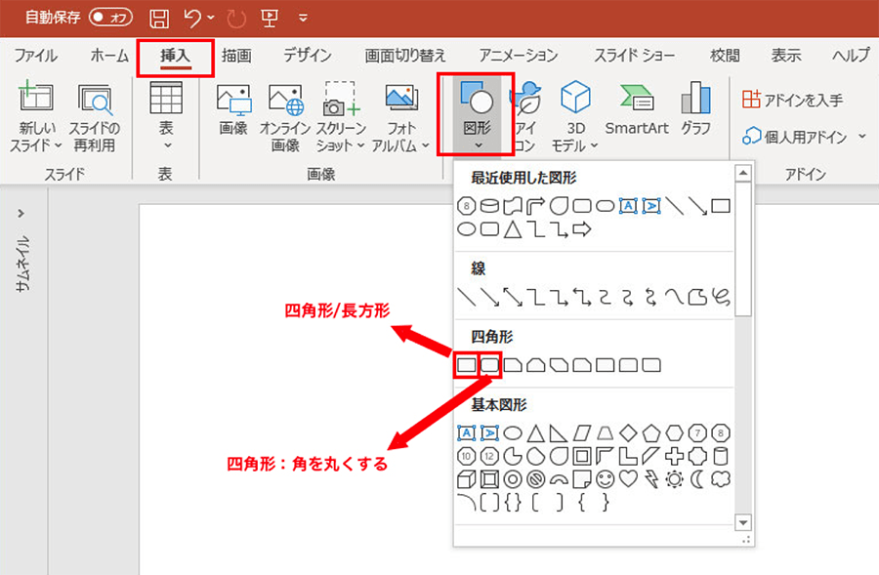Choose the Dodecagon (12) shape in 基本図形
Image resolution: width=879 pixels, height=575 pixels.
tap(489, 456)
